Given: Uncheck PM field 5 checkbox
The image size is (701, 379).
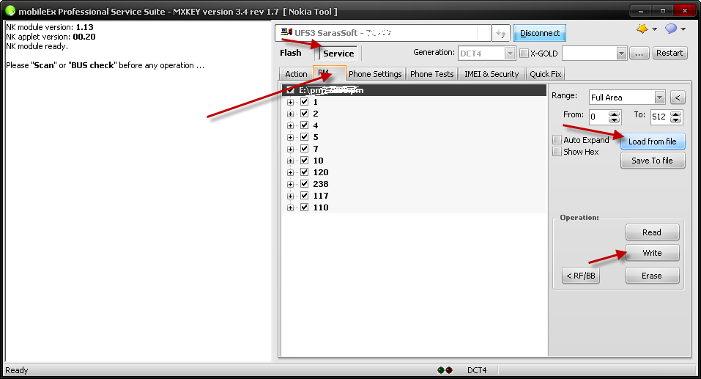Looking at the screenshot, I should (x=305, y=137).
